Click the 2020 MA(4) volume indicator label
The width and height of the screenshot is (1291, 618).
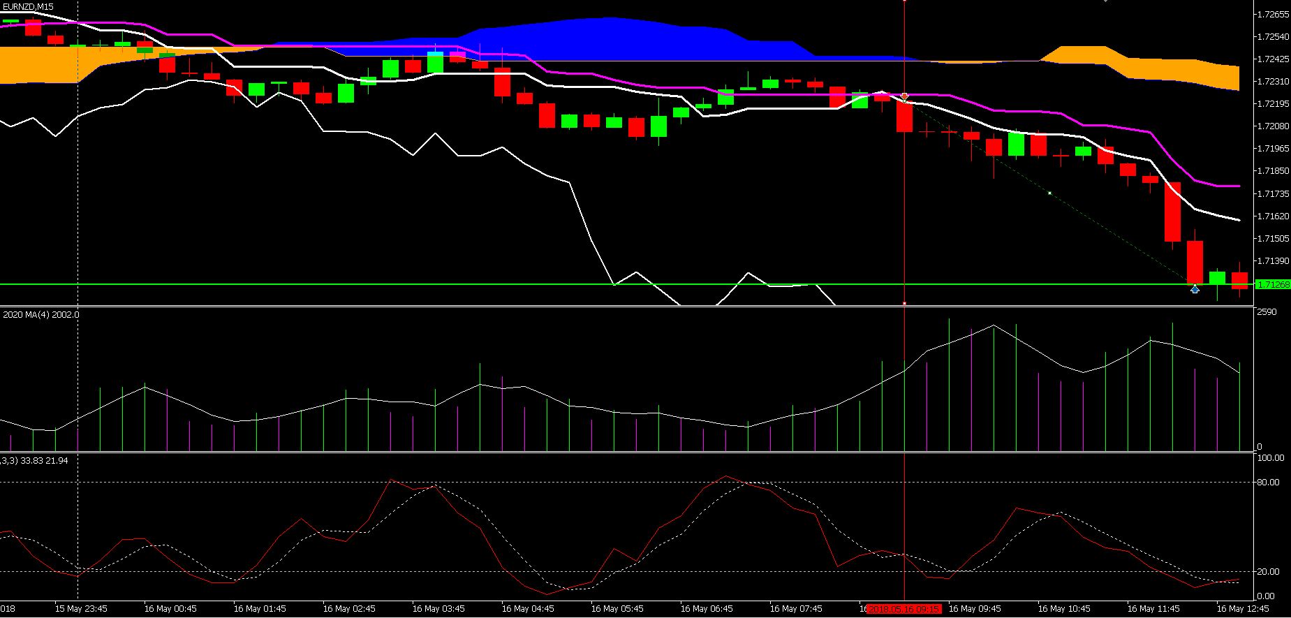[x=40, y=314]
